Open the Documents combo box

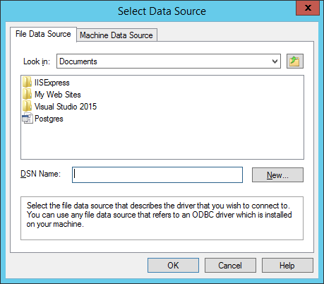pyautogui.click(x=169, y=61)
